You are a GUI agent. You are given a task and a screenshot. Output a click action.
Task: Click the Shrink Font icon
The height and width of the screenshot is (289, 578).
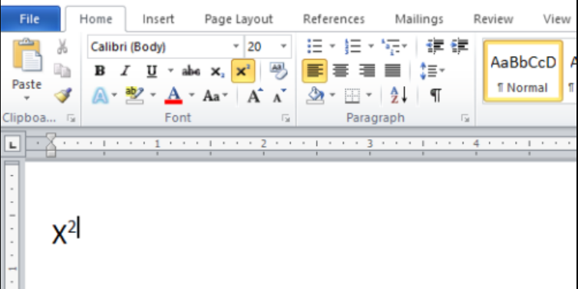[279, 95]
